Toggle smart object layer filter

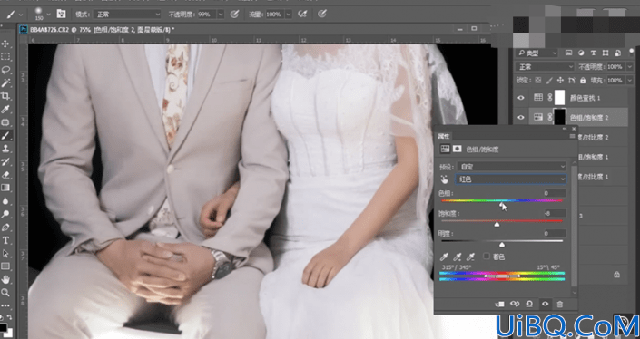click(617, 53)
